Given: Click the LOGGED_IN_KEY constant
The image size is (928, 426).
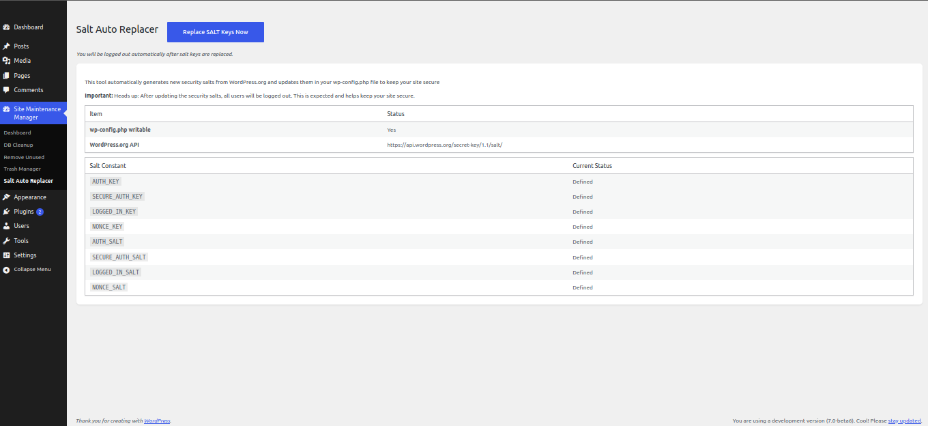Looking at the screenshot, I should tap(114, 212).
